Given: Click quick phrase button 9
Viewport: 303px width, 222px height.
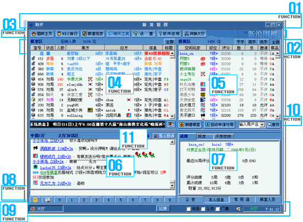Looking at the screenshot, I should 169,200.
